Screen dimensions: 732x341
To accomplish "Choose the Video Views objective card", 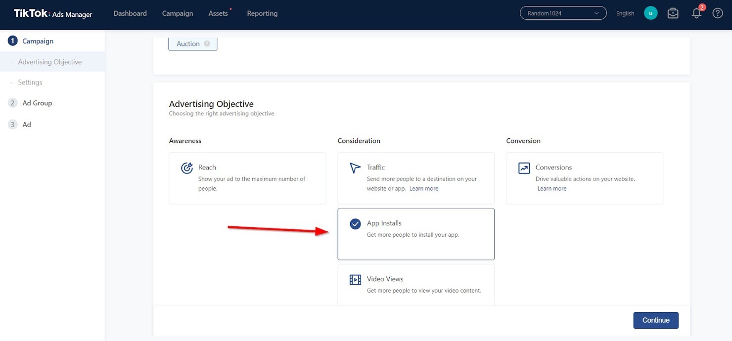I will [x=416, y=285].
